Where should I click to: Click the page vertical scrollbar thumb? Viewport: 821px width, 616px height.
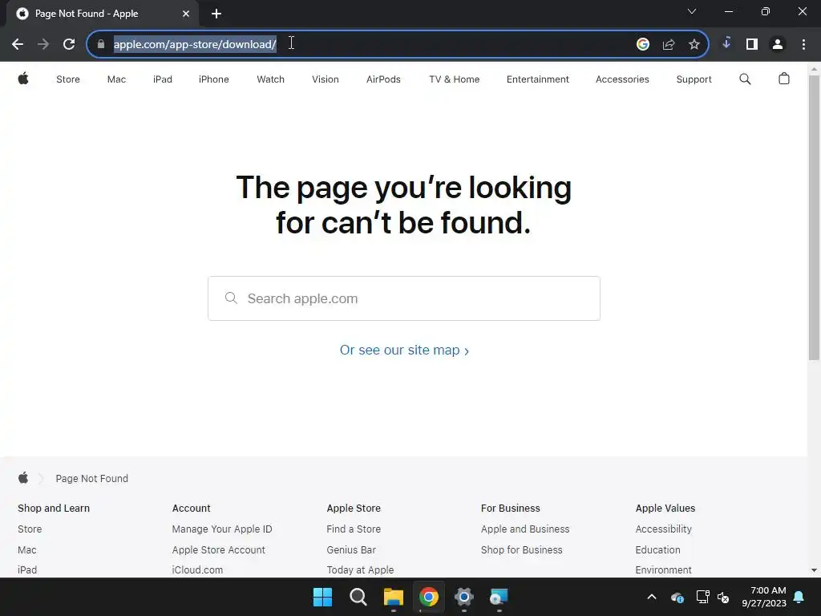coord(814,217)
